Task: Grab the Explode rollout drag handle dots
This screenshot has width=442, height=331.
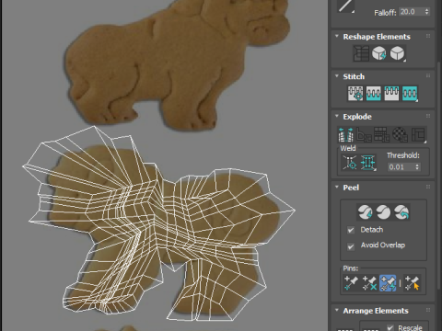Action: pos(428,116)
